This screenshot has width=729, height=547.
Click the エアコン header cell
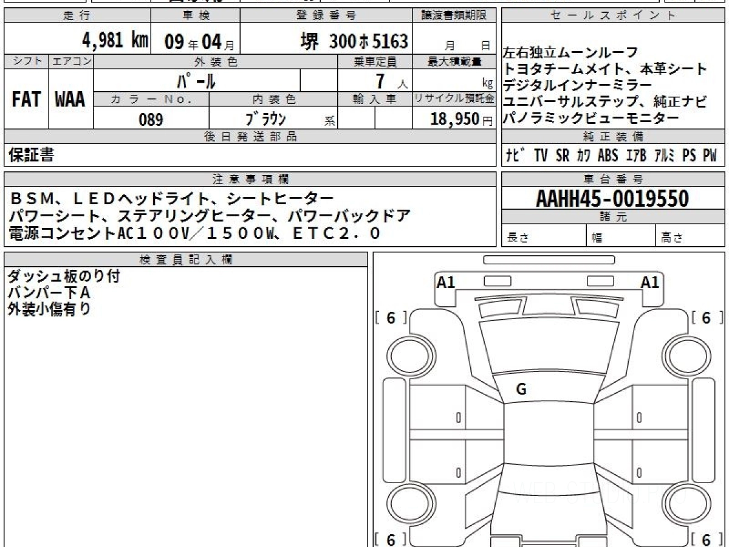pos(70,61)
